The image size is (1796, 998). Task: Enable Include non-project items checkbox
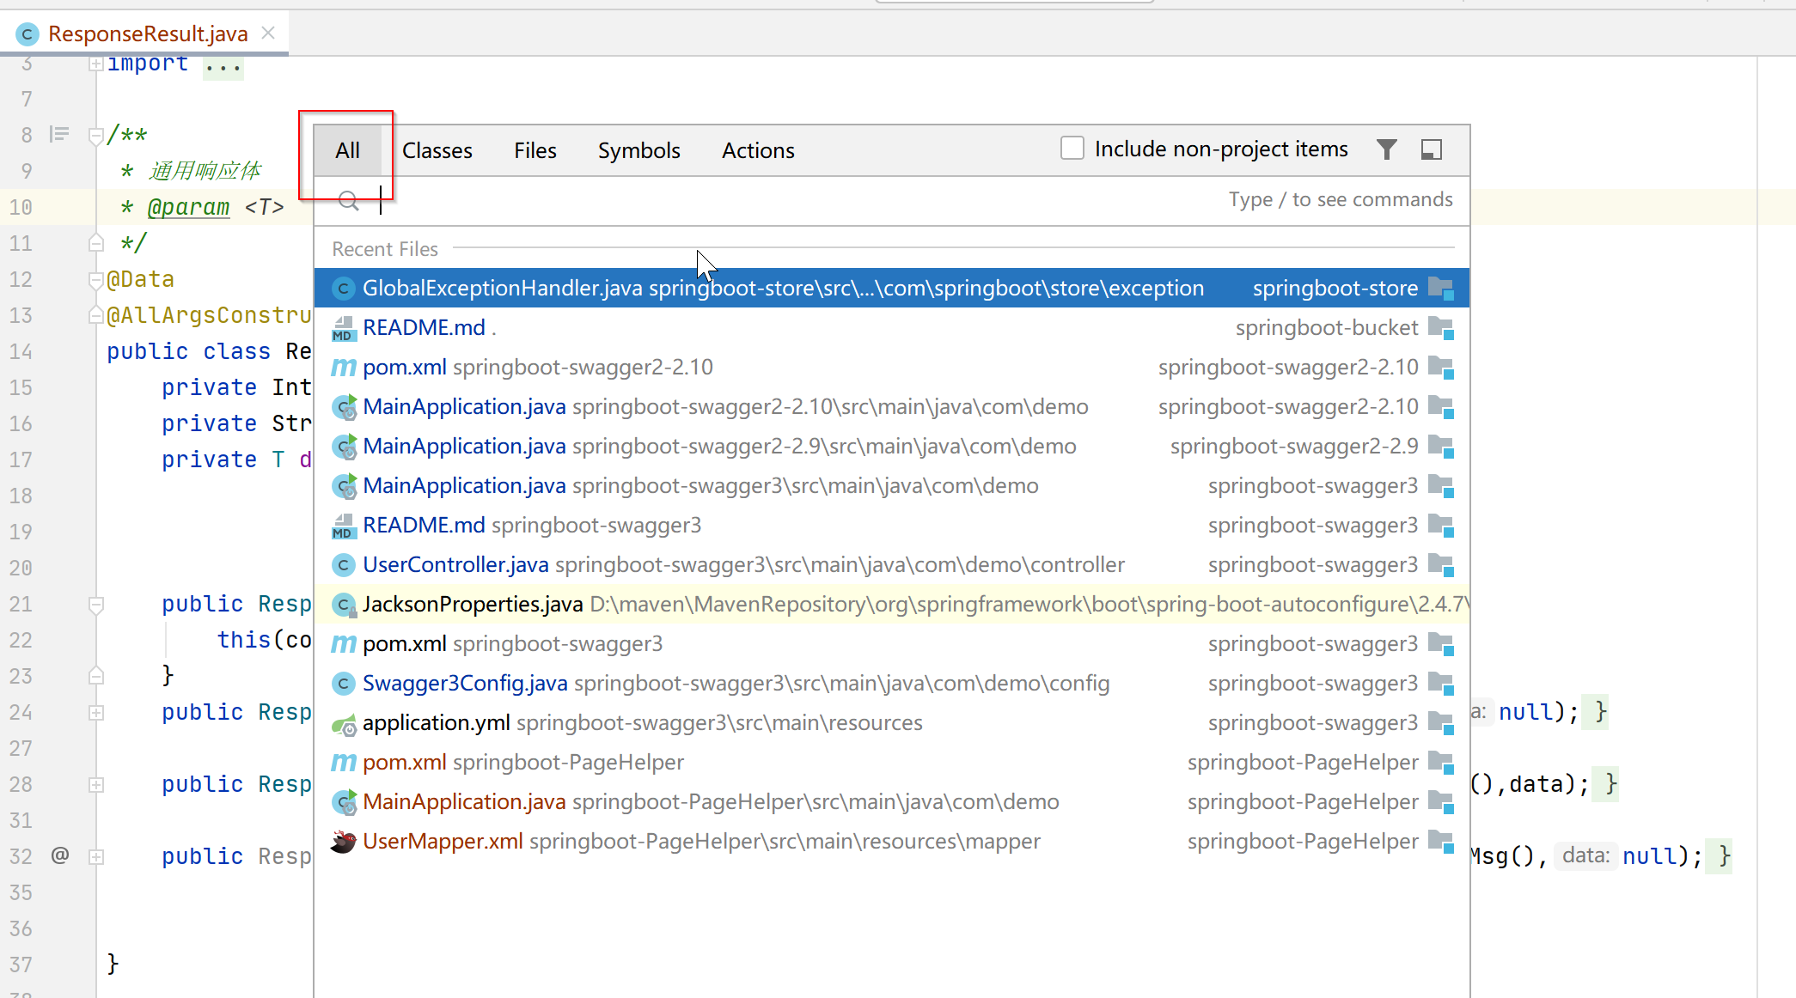[x=1072, y=149]
